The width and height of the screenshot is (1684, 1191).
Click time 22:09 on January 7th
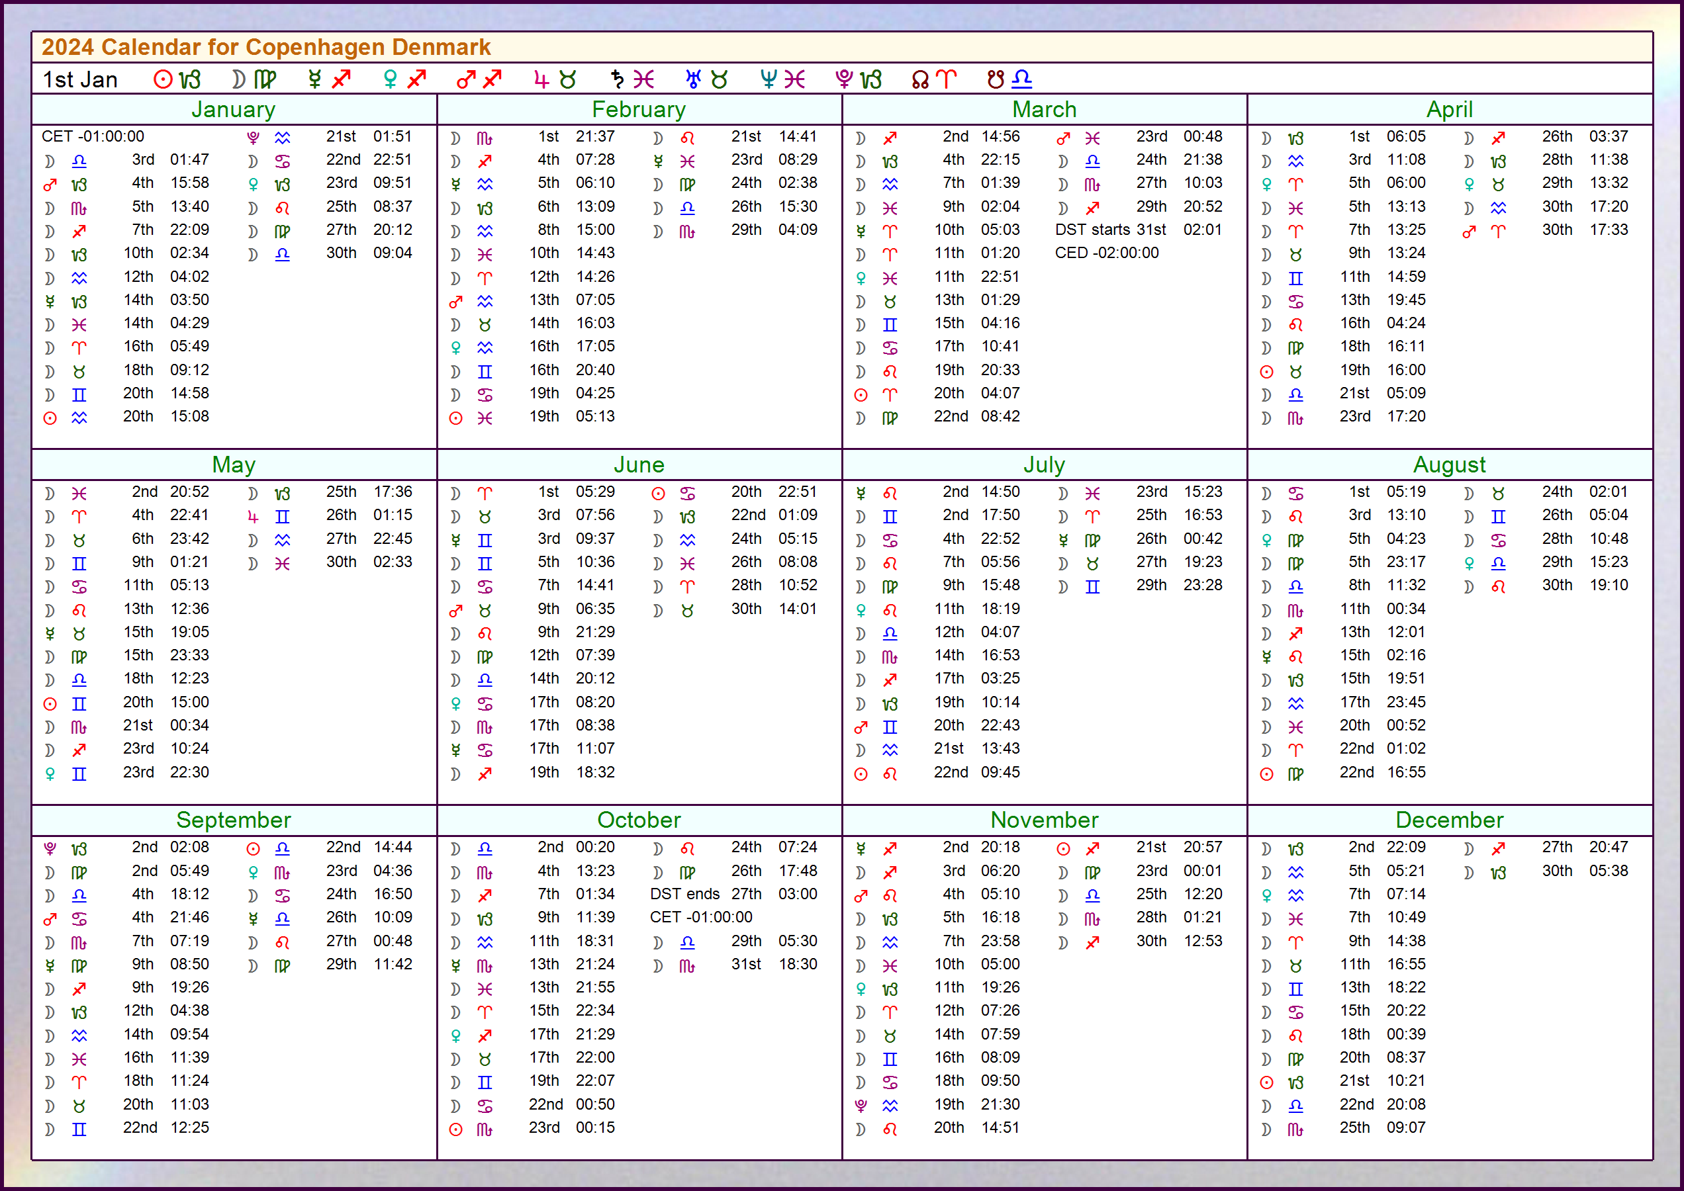coord(189,230)
